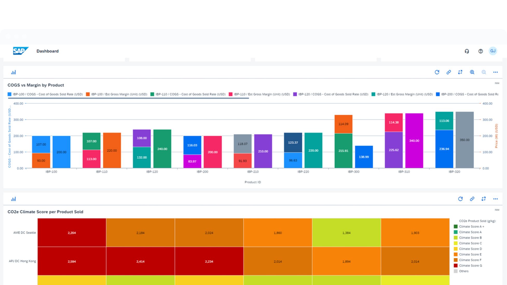The width and height of the screenshot is (507, 285).
Task: Open more options for CO2e chart
Action: click(x=495, y=199)
